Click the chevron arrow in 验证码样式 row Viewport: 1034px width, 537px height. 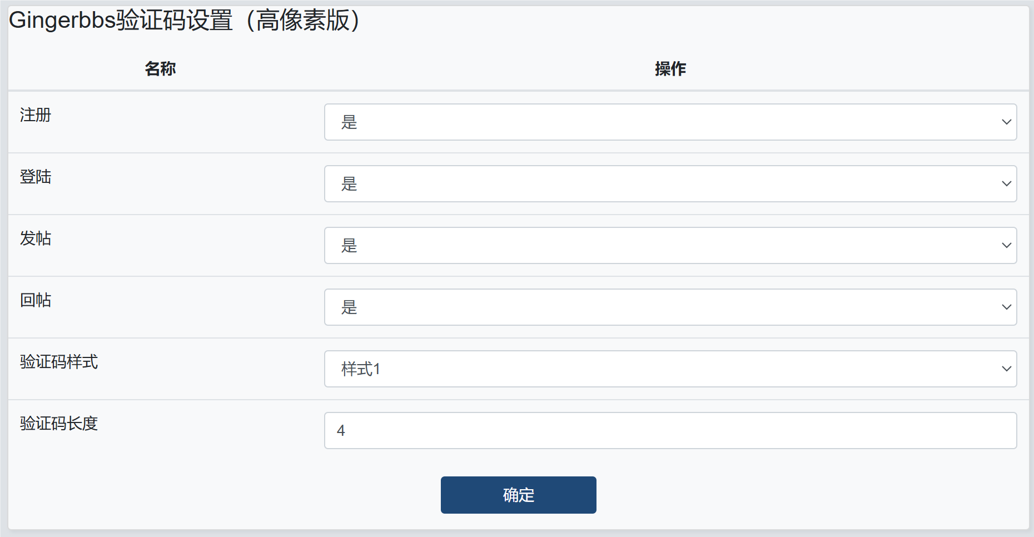[1006, 369]
